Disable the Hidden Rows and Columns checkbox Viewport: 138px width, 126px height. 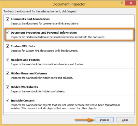[7, 73]
